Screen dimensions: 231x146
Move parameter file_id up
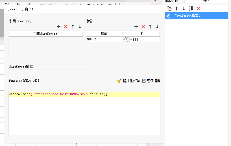150,27
